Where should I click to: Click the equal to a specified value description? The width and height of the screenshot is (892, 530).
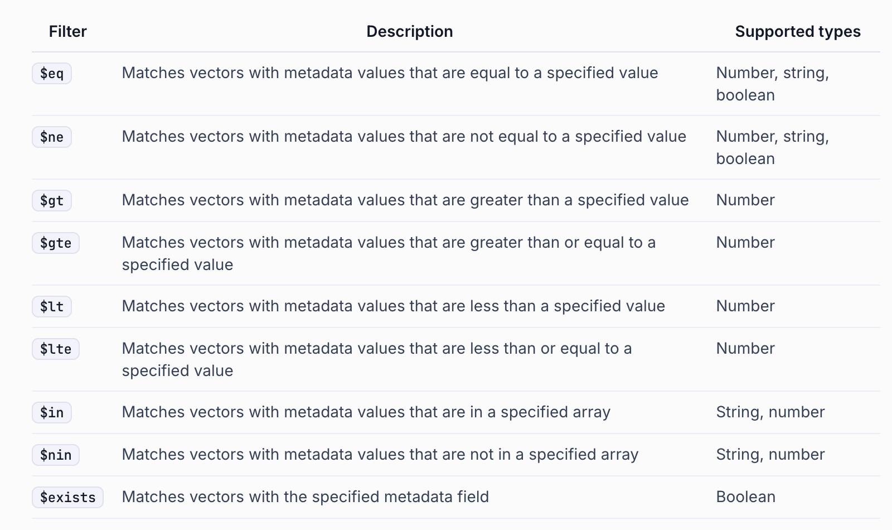[390, 73]
